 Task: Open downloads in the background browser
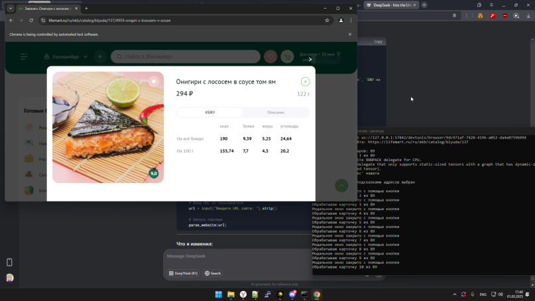pos(528,16)
